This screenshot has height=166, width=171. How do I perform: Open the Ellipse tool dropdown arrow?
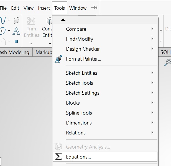tap(9, 31)
